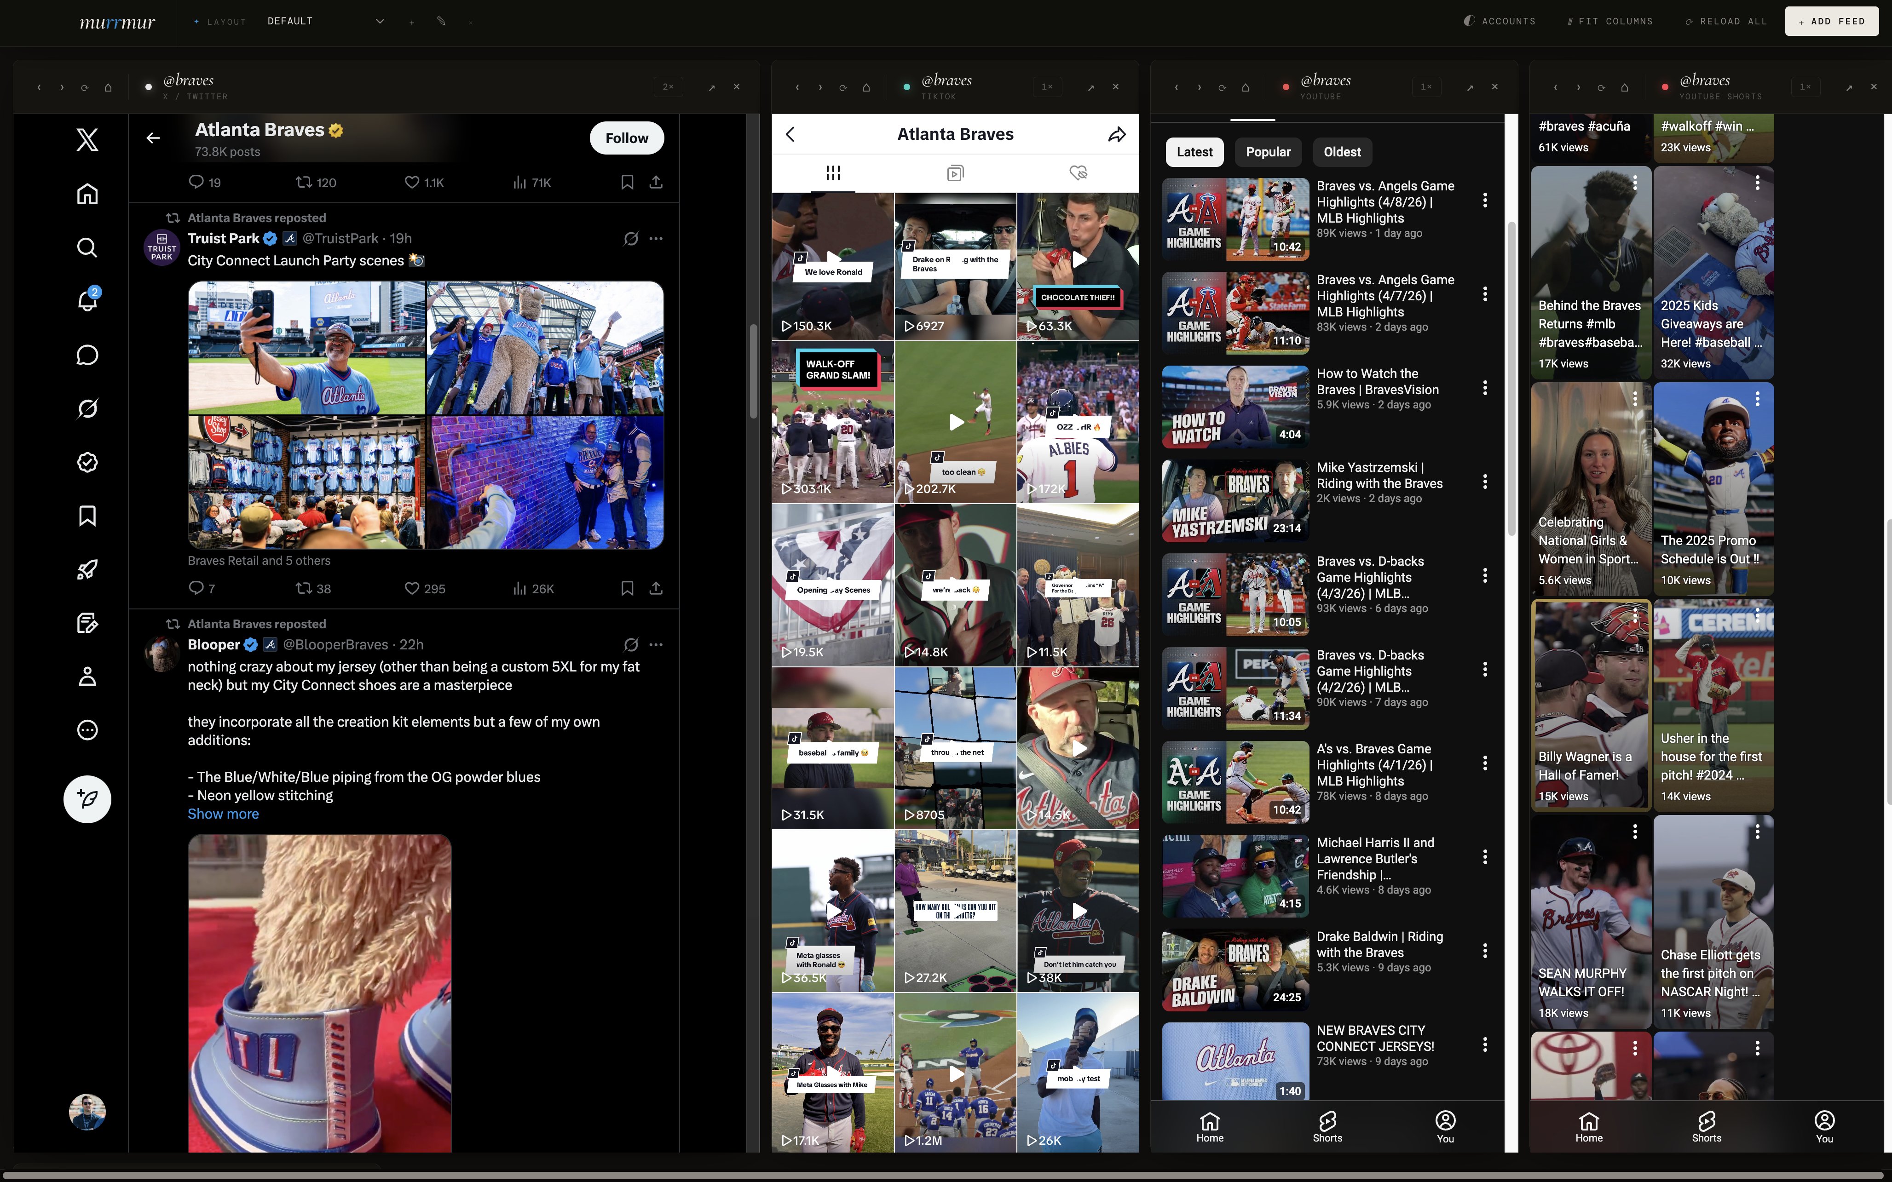Open X account avatar at sidebar bottom
This screenshot has height=1182, width=1892.
point(87,1112)
